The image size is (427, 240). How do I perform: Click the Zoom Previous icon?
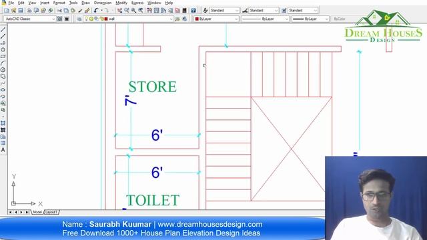click(141, 11)
